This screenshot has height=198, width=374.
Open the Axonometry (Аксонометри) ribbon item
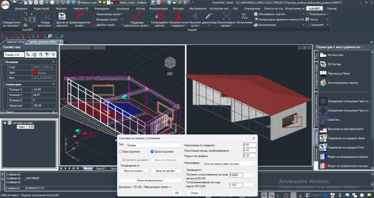pyautogui.click(x=265, y=25)
